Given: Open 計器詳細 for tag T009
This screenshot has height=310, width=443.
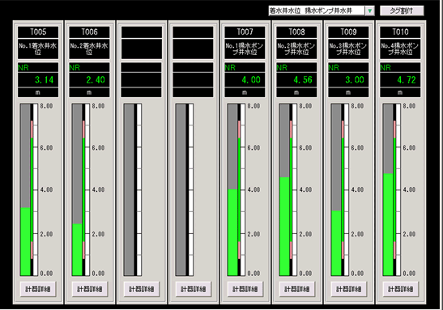Looking at the screenshot, I should pyautogui.click(x=348, y=289).
